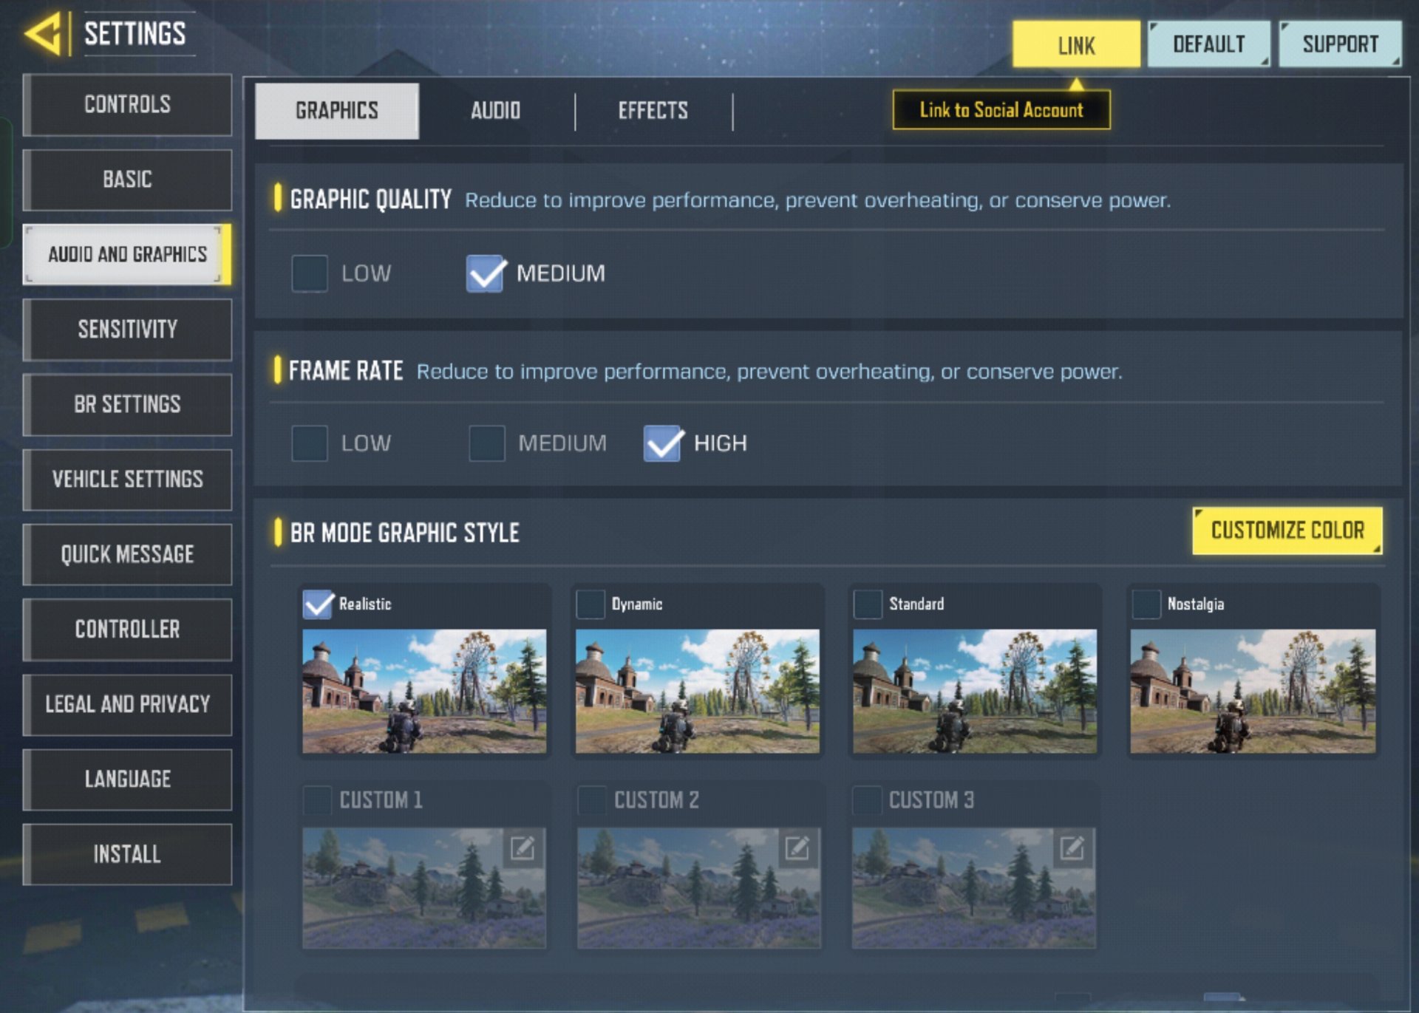Set Frame Rate to Medium
Viewport: 1419px width, 1013px height.
pos(486,443)
